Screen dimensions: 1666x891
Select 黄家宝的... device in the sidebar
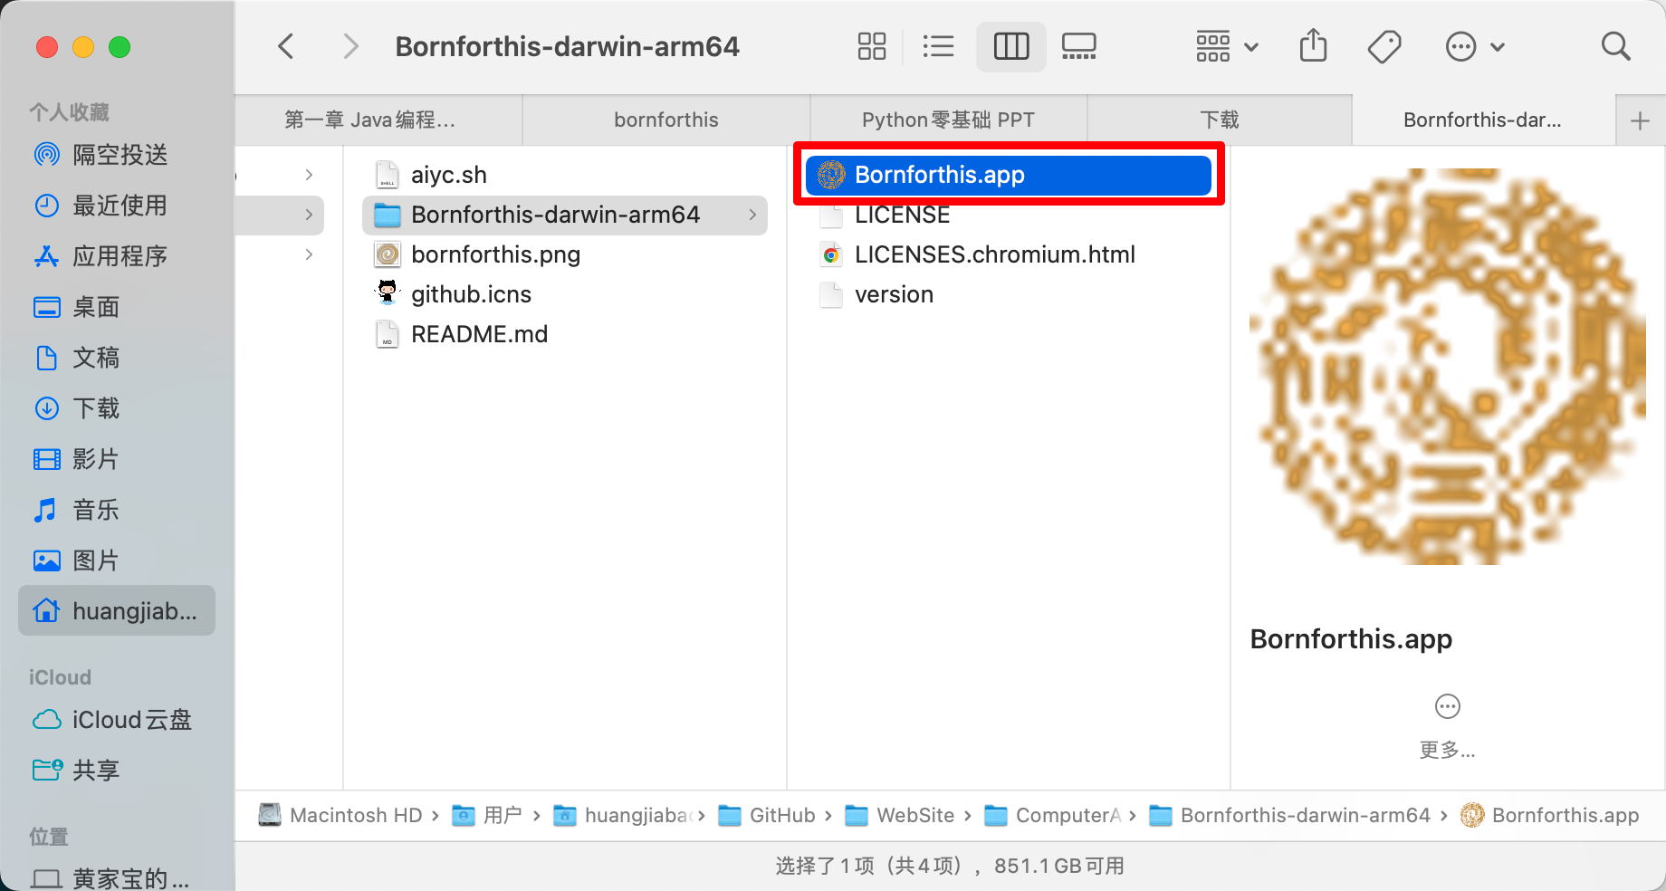(117, 878)
